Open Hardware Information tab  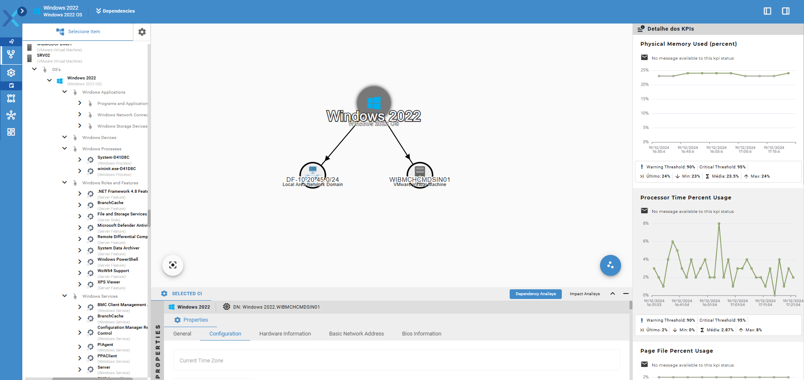[285, 334]
